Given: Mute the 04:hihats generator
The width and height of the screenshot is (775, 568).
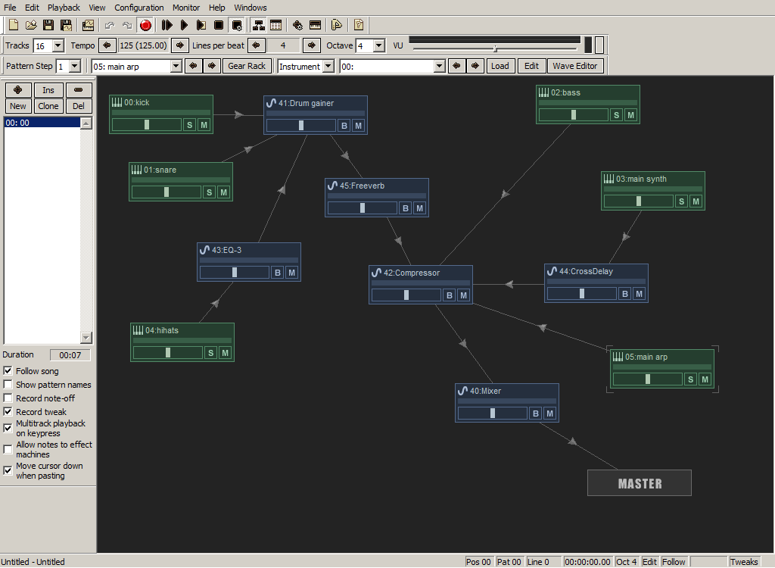Looking at the screenshot, I should [226, 353].
